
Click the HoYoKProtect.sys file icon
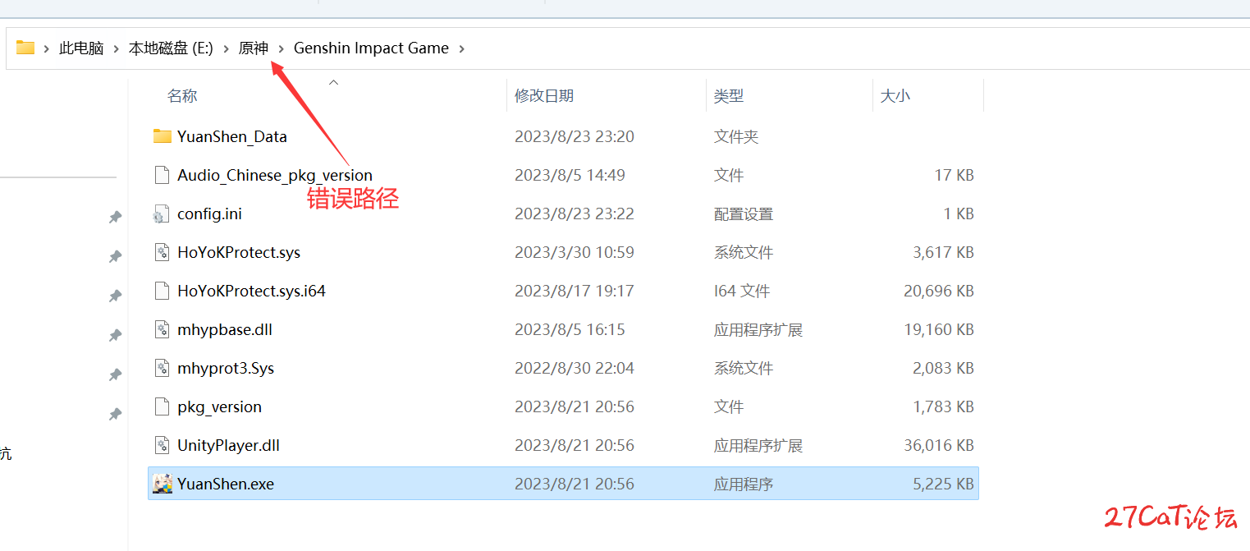163,252
